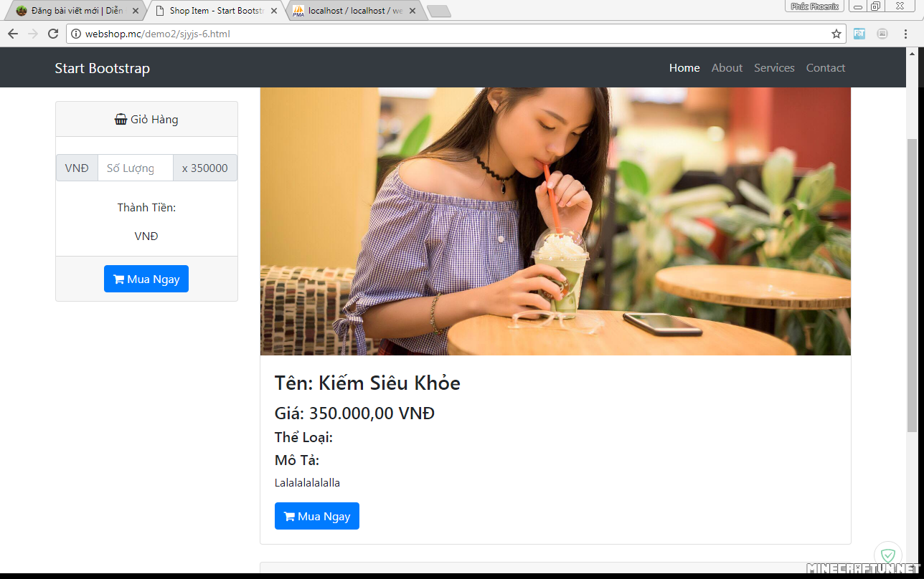Click 'Mua Ngay' under the product description
This screenshot has height=579, width=924.
click(x=317, y=516)
